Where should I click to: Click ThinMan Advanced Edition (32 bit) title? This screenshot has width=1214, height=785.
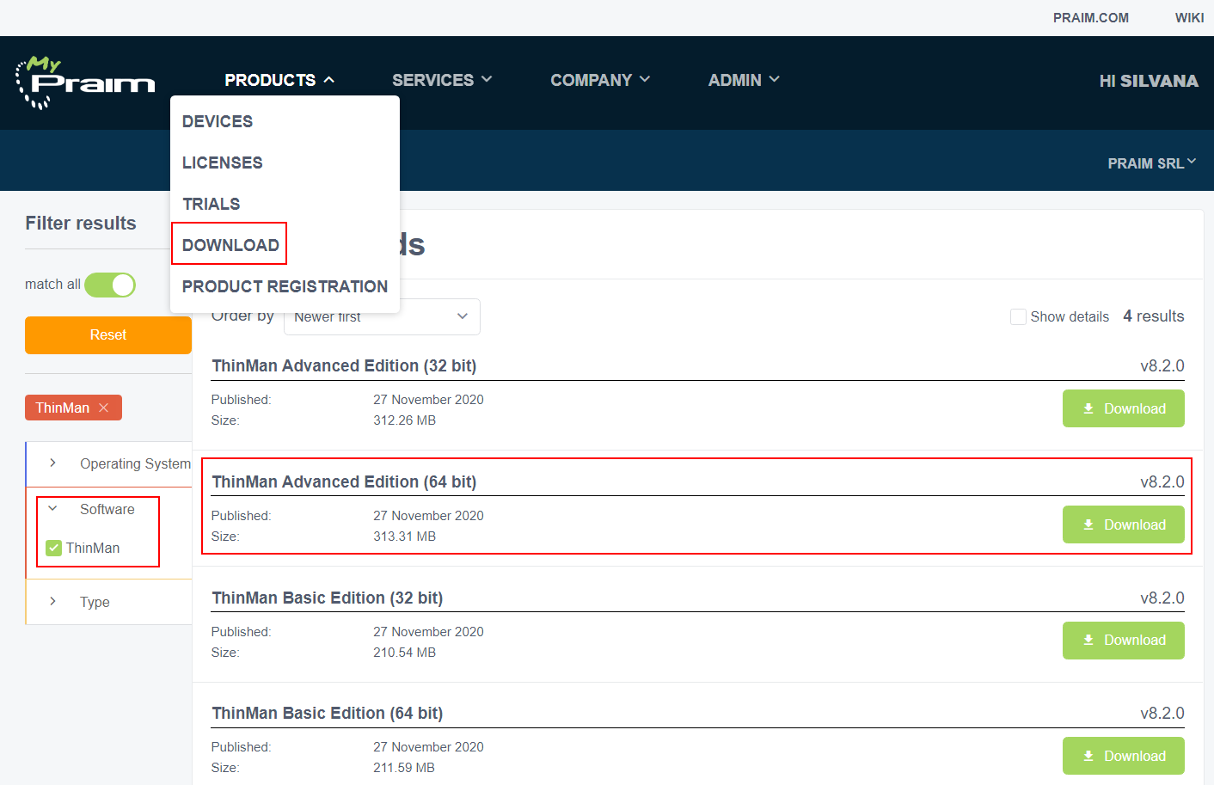click(344, 365)
